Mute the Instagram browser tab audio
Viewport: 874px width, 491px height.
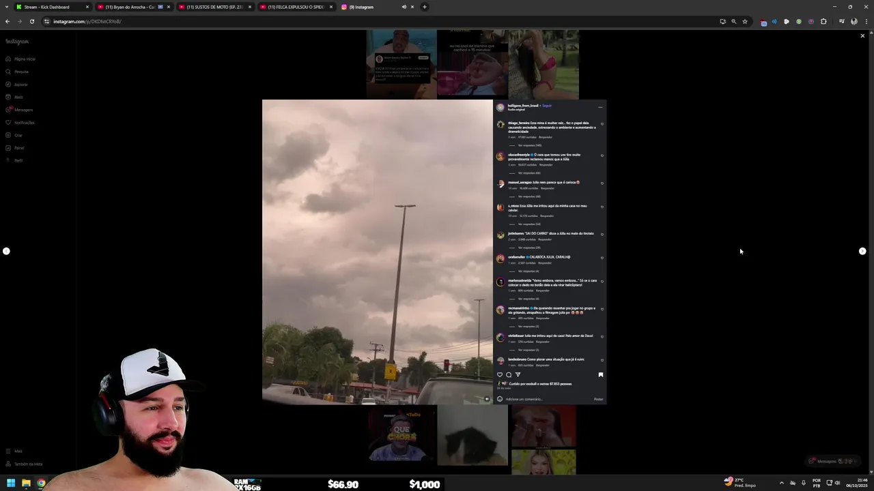(404, 7)
